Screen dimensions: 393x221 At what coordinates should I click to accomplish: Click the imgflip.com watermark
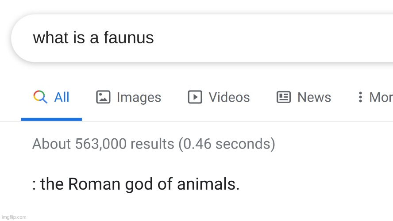14,217
